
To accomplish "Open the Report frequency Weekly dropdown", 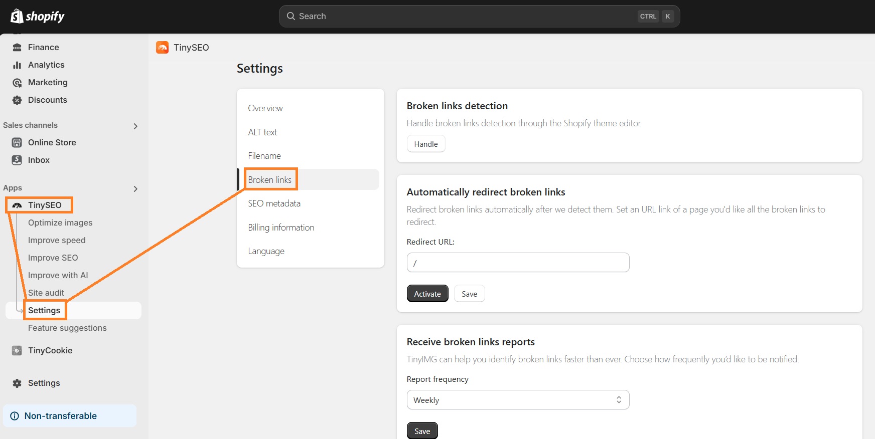I will [518, 400].
